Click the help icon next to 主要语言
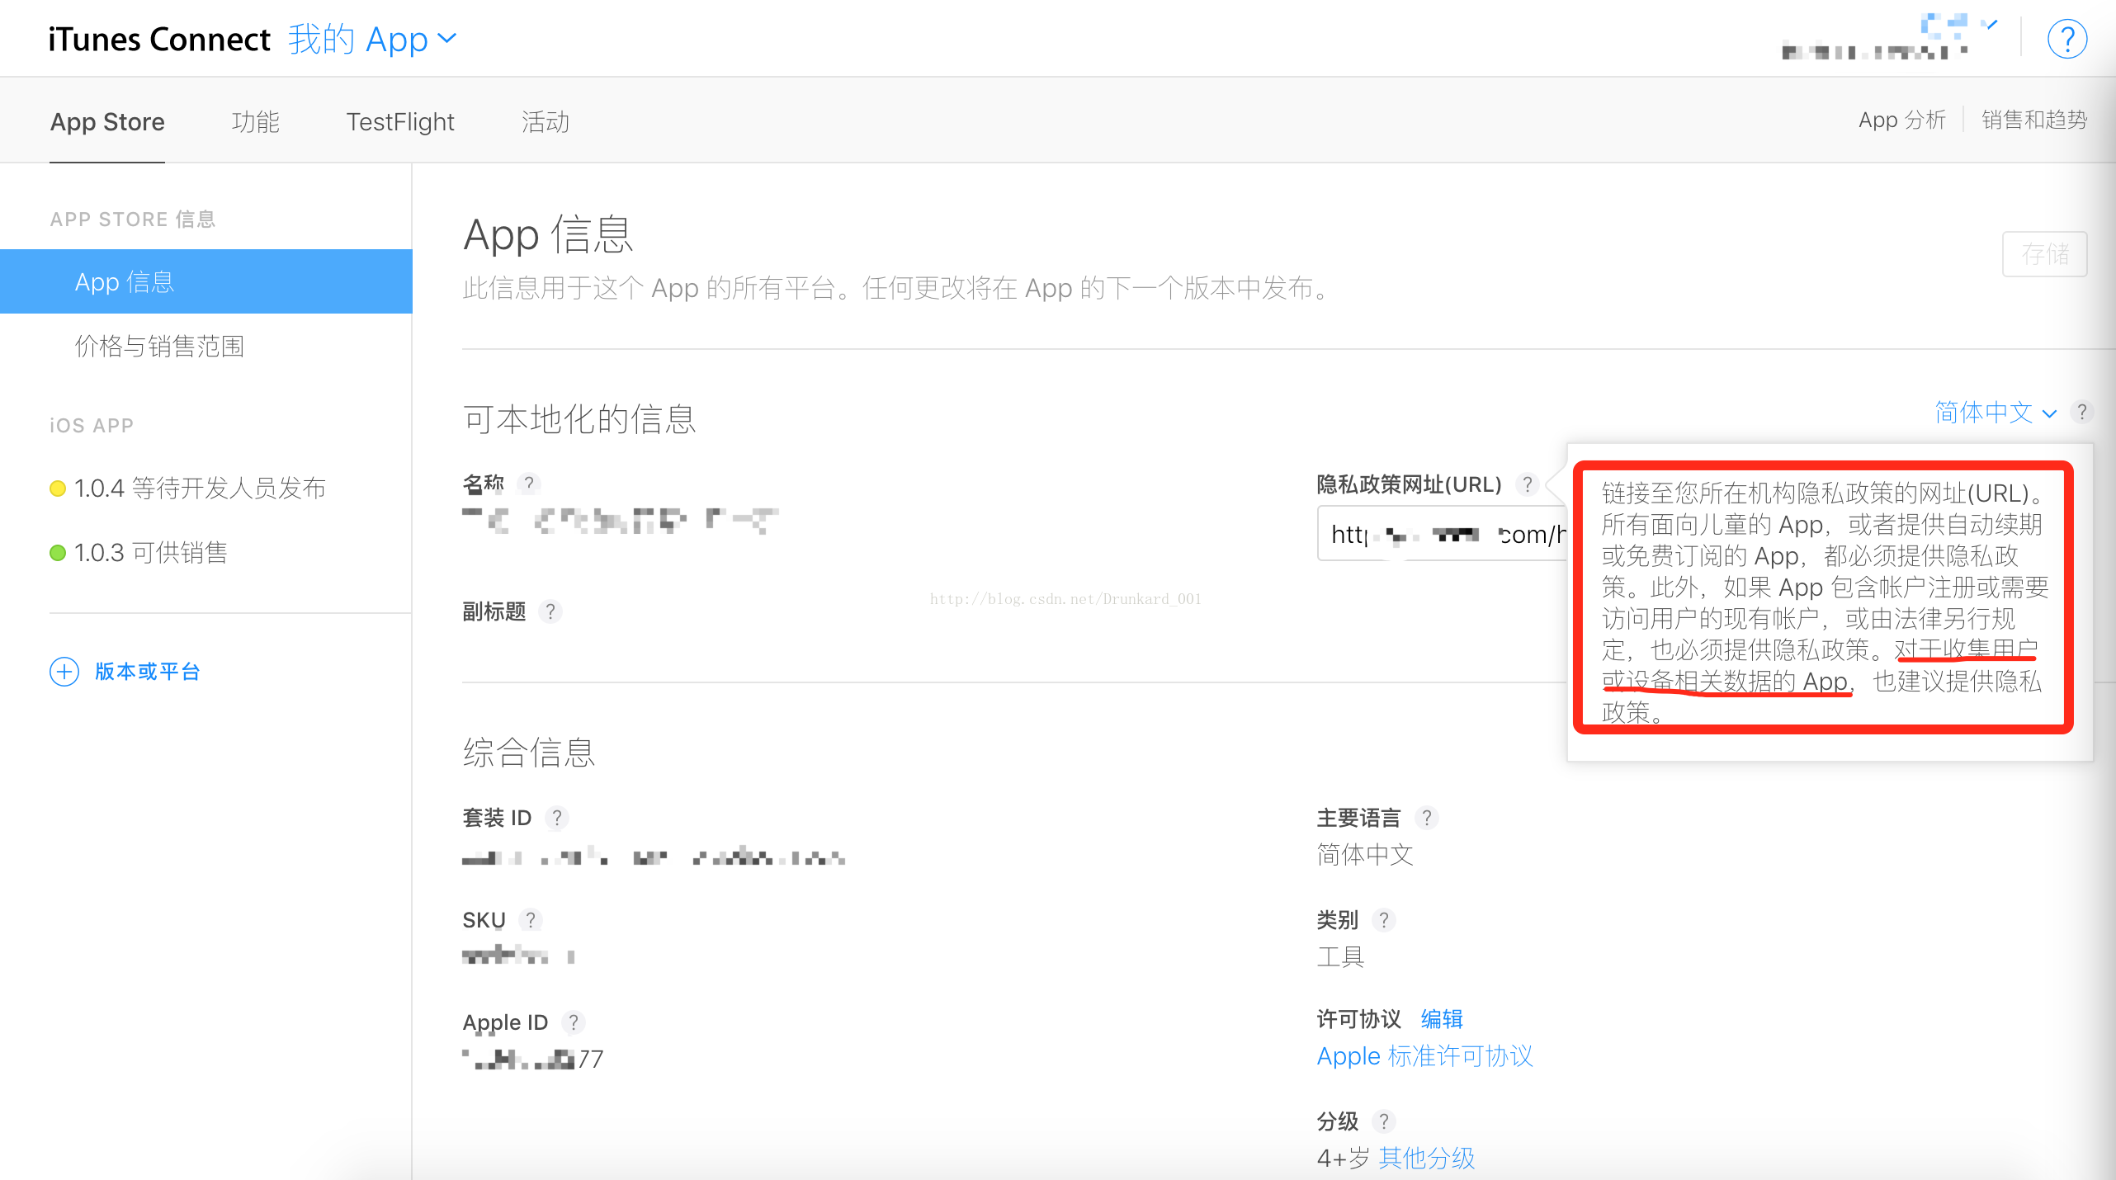Screen dimensions: 2116x1180 (x=1426, y=818)
